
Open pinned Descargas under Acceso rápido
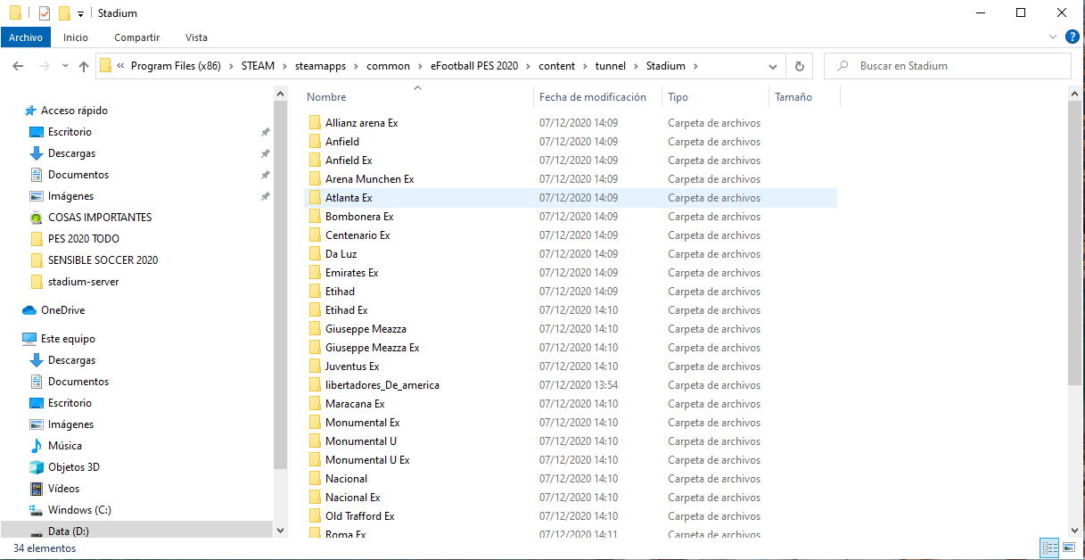(x=71, y=153)
